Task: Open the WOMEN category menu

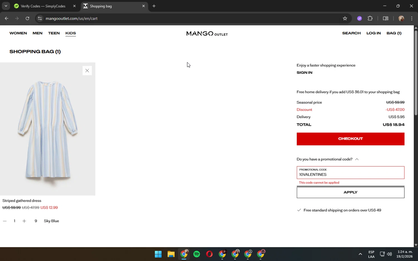Action: [x=18, y=33]
